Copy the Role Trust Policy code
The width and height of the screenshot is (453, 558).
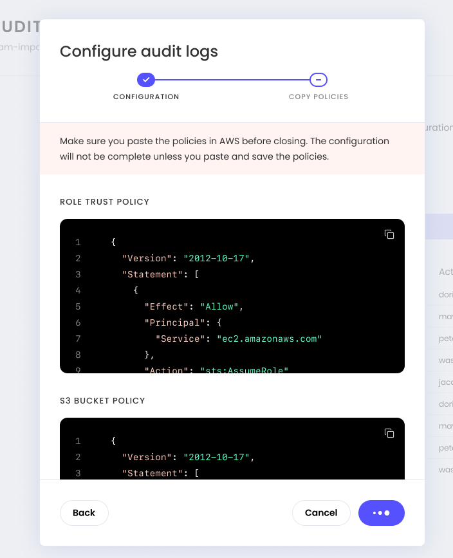pos(389,234)
